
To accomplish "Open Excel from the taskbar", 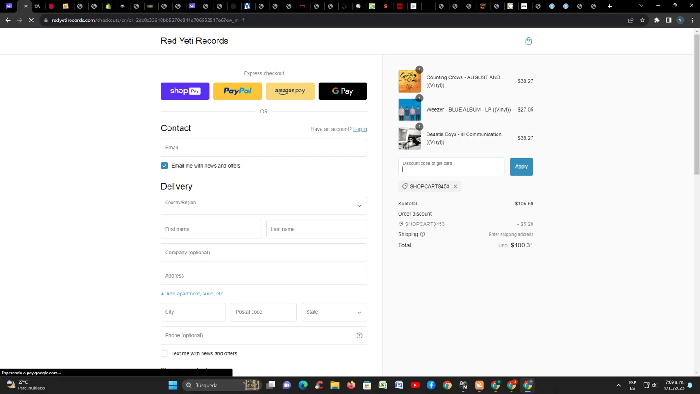I will coord(383,385).
